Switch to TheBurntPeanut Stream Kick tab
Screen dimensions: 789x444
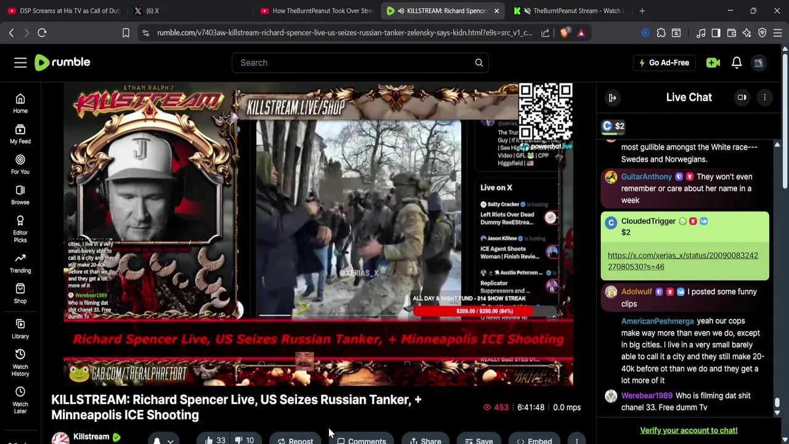tap(570, 10)
